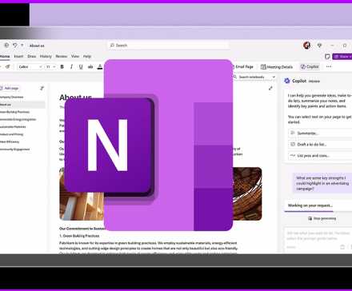Click the diamond premium icon near avatar
Image resolution: width=352 pixels, height=291 pixels.
pos(319,46)
